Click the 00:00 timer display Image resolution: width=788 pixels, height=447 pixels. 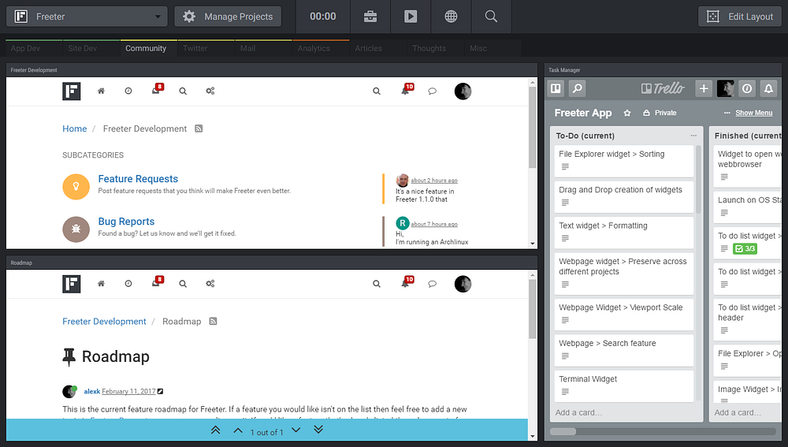[x=322, y=17]
